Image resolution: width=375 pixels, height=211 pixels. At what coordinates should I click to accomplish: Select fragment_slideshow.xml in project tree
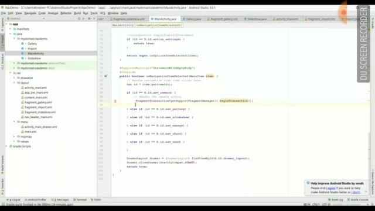40,112
